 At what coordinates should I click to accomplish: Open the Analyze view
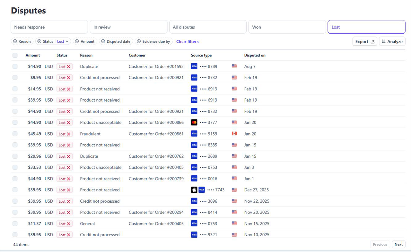(392, 41)
